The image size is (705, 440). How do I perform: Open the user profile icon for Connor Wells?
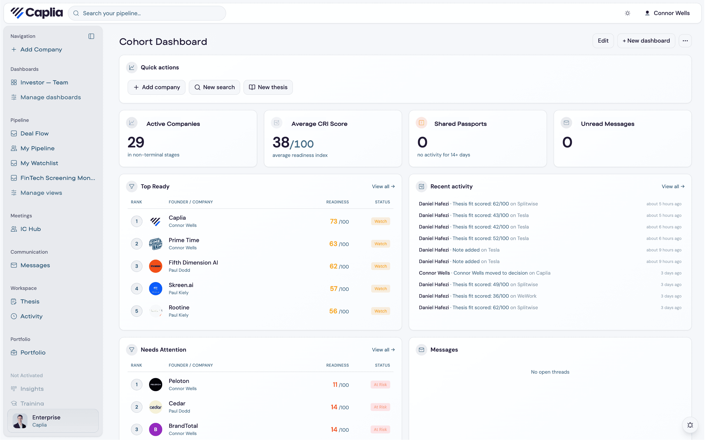click(x=647, y=13)
